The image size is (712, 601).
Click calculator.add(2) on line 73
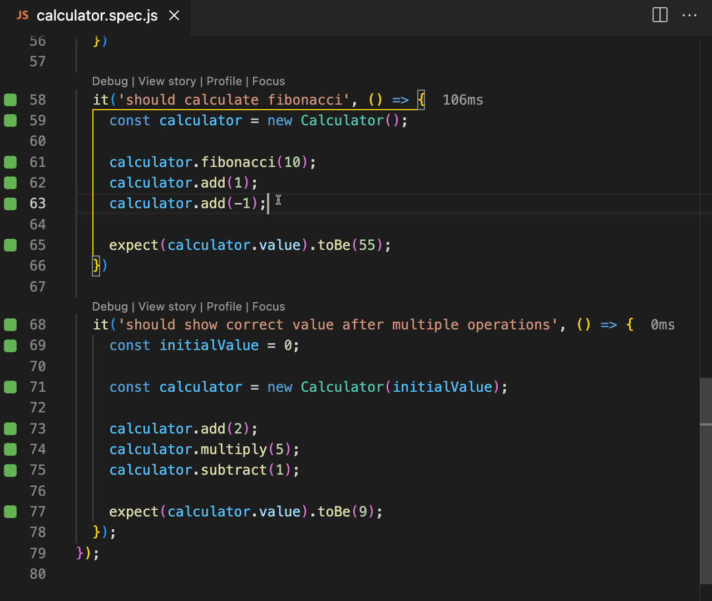tap(180, 428)
